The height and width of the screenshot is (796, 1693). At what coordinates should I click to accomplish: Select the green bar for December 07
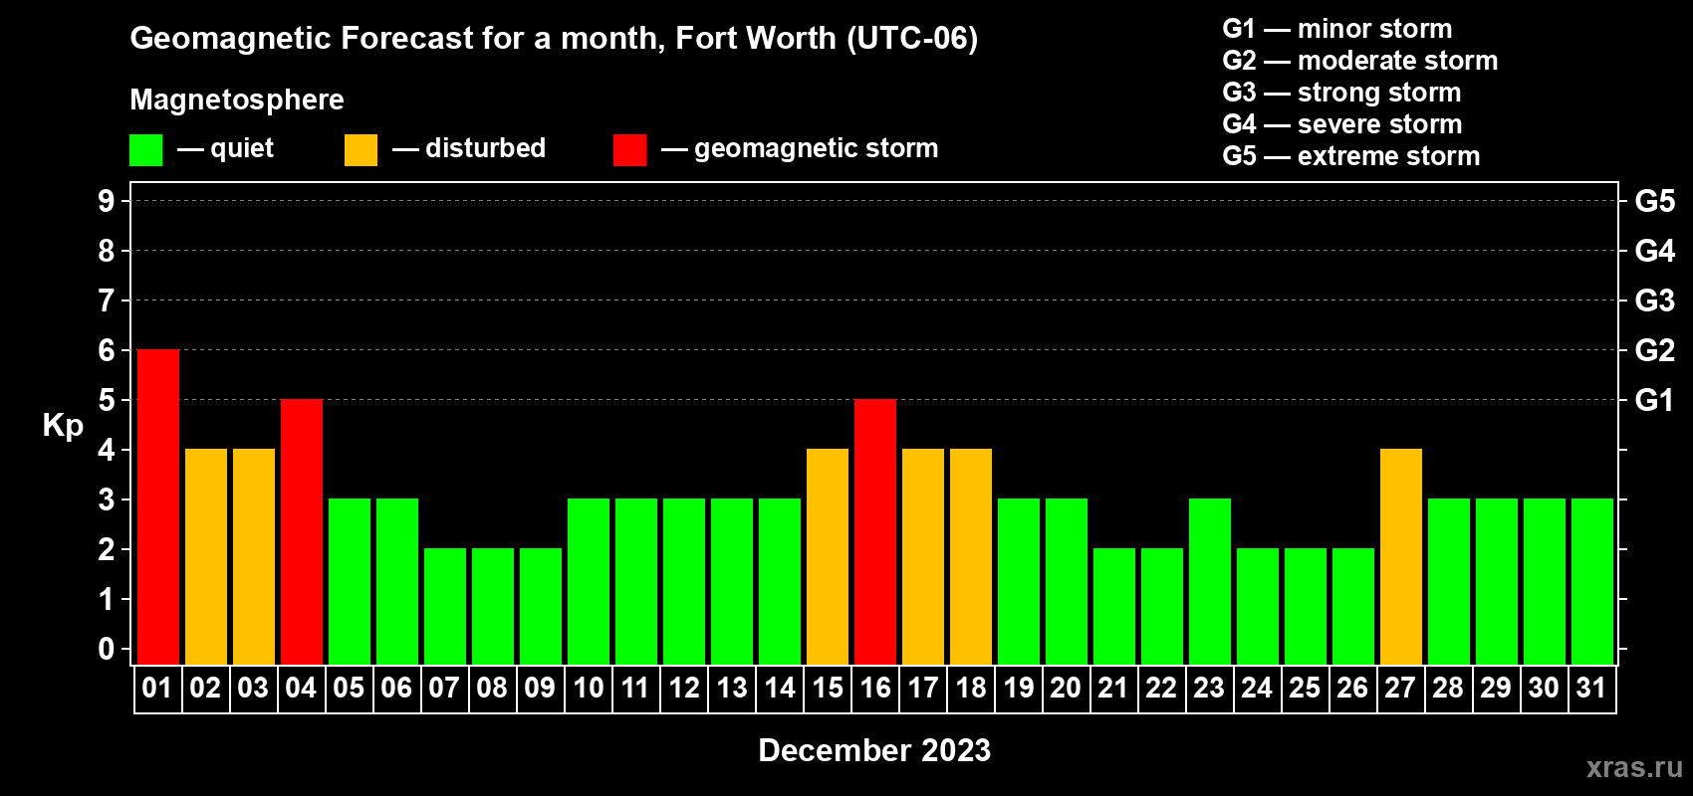click(445, 606)
